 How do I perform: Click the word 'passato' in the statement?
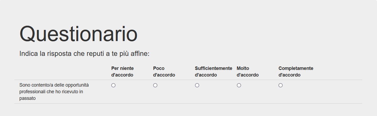tap(27, 99)
